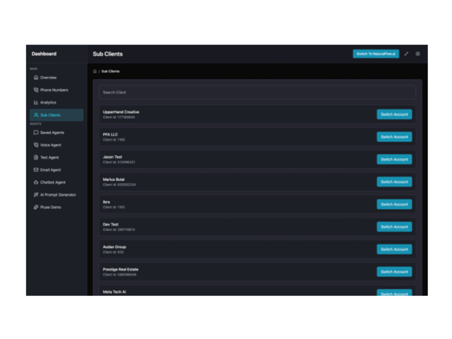Click the fullscreen expand icon in header

(406, 54)
